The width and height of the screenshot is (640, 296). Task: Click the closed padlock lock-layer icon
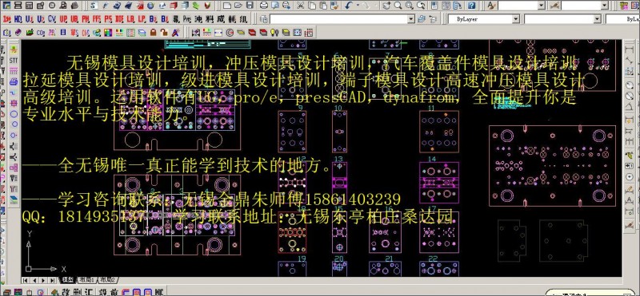pyautogui.click(x=154, y=32)
